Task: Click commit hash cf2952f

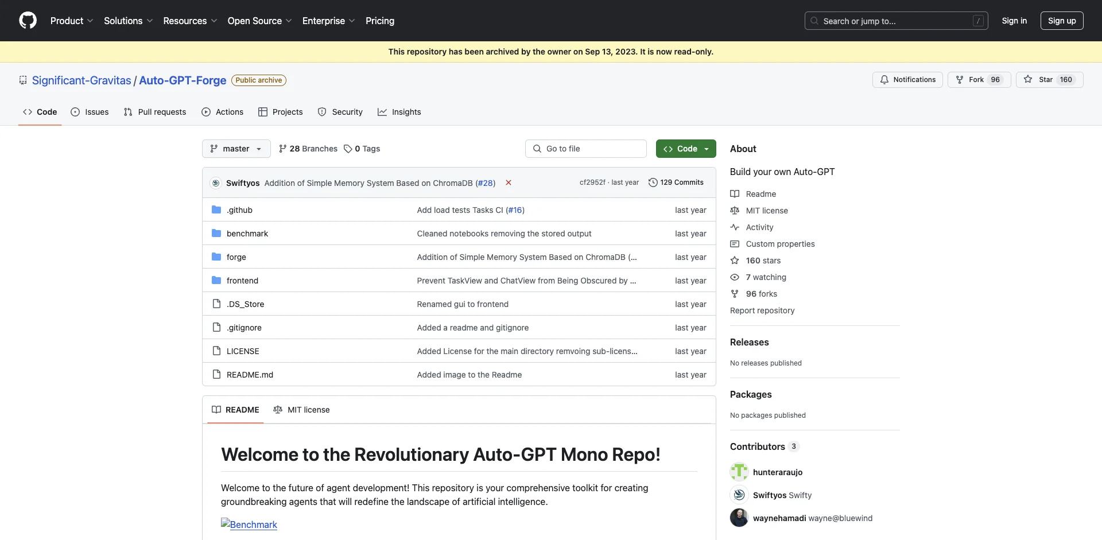Action: tap(592, 182)
